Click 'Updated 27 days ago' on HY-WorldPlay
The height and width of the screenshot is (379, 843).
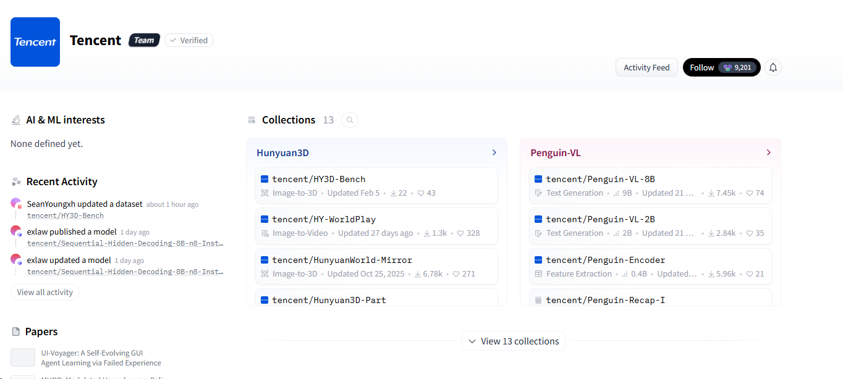coord(376,233)
